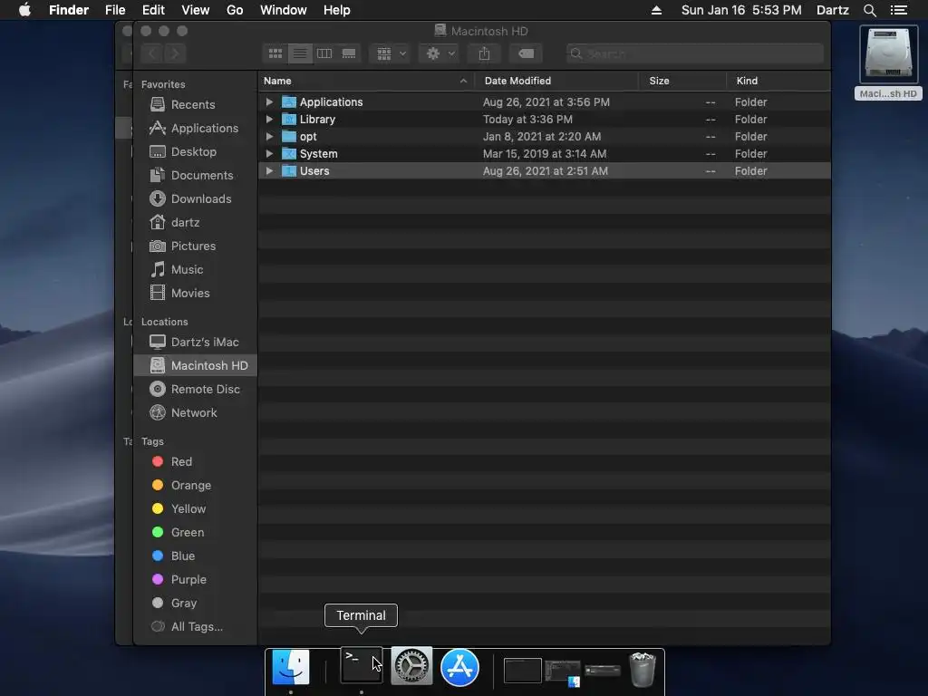The width and height of the screenshot is (928, 696).
Task: Click the Share toolbar button
Action: [x=484, y=53]
